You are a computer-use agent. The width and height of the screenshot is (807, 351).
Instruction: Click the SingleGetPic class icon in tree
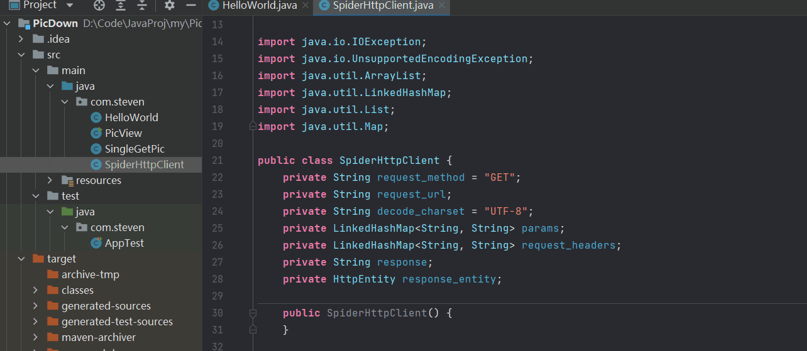click(x=96, y=149)
